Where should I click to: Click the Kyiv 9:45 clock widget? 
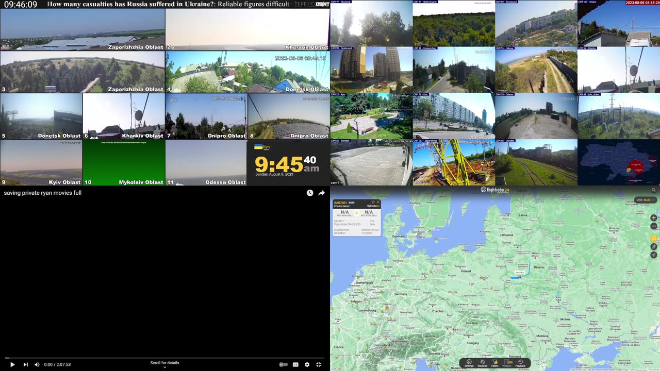click(x=289, y=163)
